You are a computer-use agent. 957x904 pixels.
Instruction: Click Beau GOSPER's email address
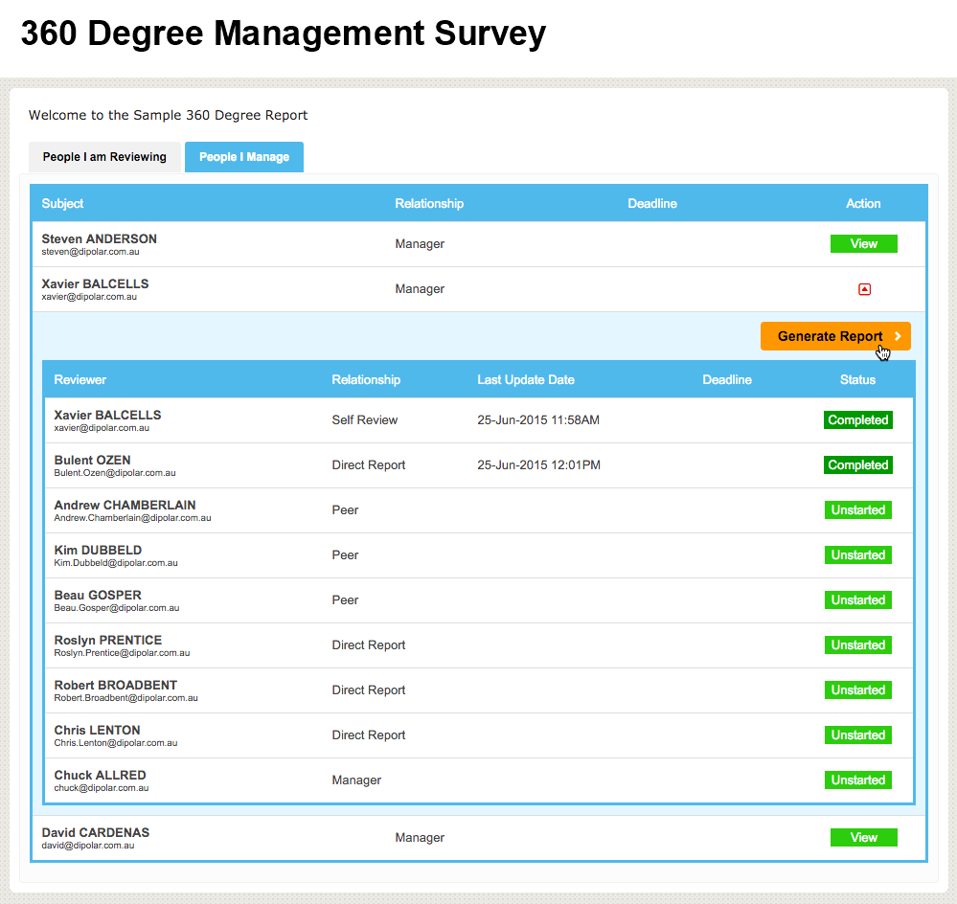[115, 607]
